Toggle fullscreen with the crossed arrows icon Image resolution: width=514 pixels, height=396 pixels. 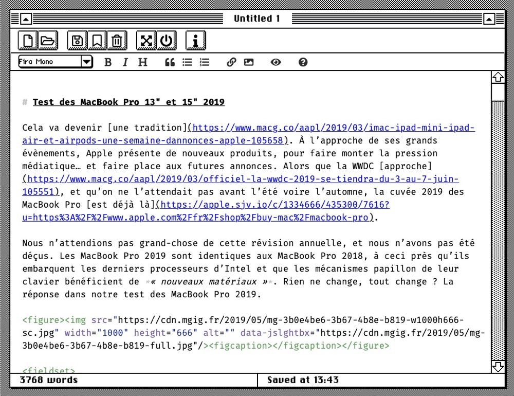(x=146, y=41)
